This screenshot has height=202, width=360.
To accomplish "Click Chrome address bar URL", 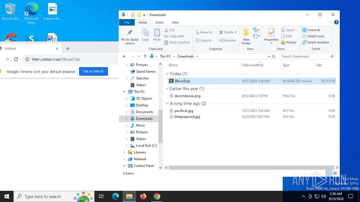I will click(56, 59).
